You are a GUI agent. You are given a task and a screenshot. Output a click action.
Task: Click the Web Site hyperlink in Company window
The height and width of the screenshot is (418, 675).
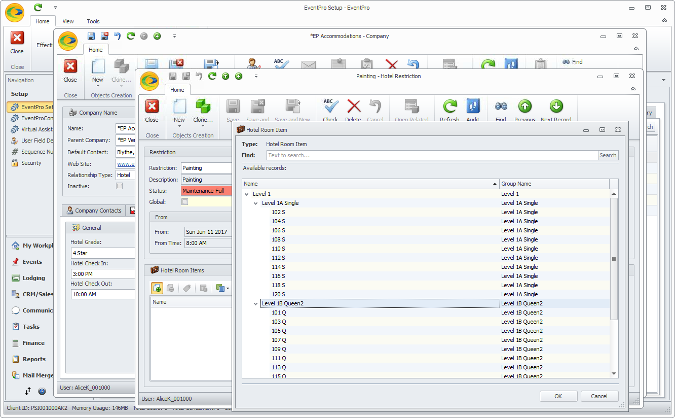click(x=126, y=163)
